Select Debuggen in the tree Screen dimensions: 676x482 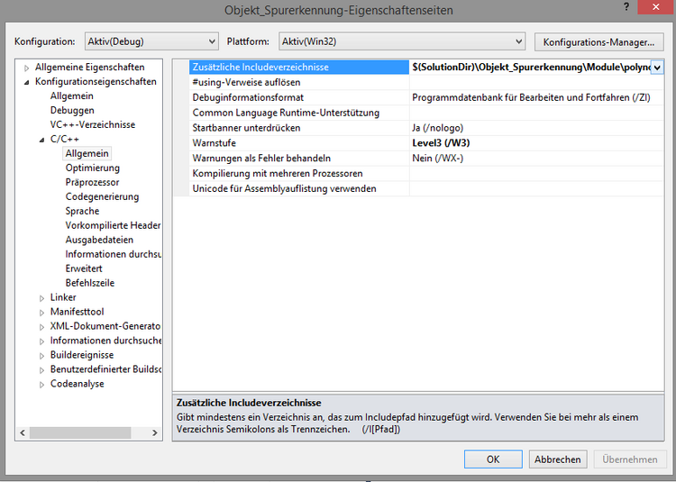tap(71, 110)
